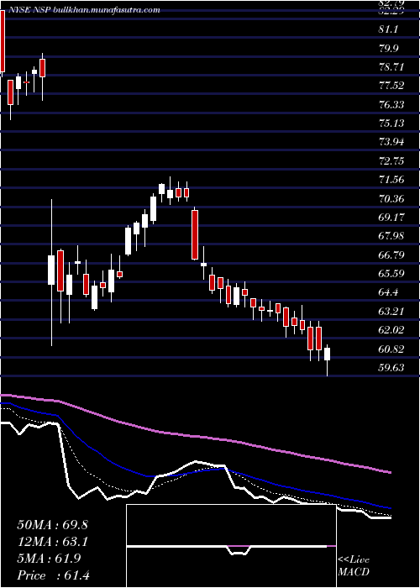Click the 64.4 price axis label
Image resolution: width=420 pixels, height=588 pixels.
coord(389,292)
